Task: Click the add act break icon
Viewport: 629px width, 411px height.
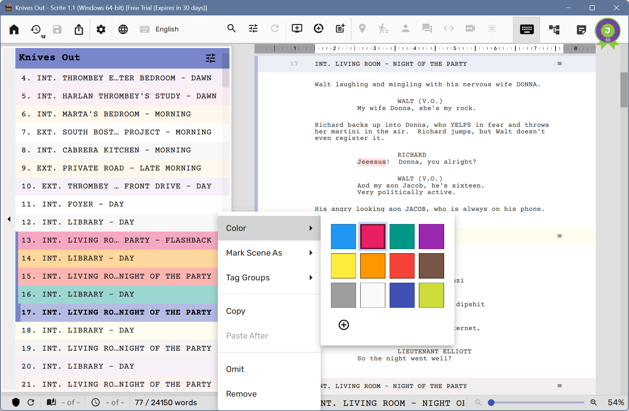Action: 319,28
